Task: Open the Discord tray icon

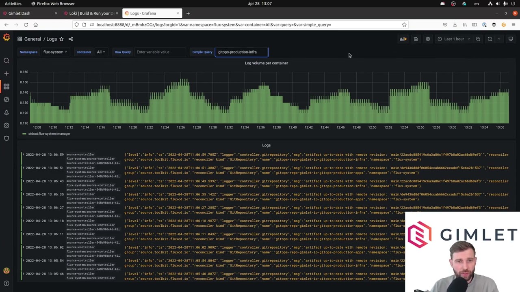Action: pyautogui.click(x=442, y=4)
